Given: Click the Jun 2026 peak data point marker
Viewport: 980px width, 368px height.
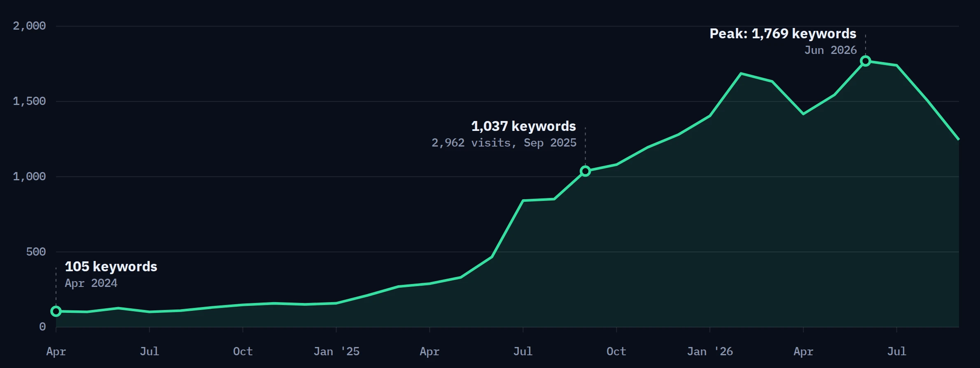Looking at the screenshot, I should [x=866, y=61].
